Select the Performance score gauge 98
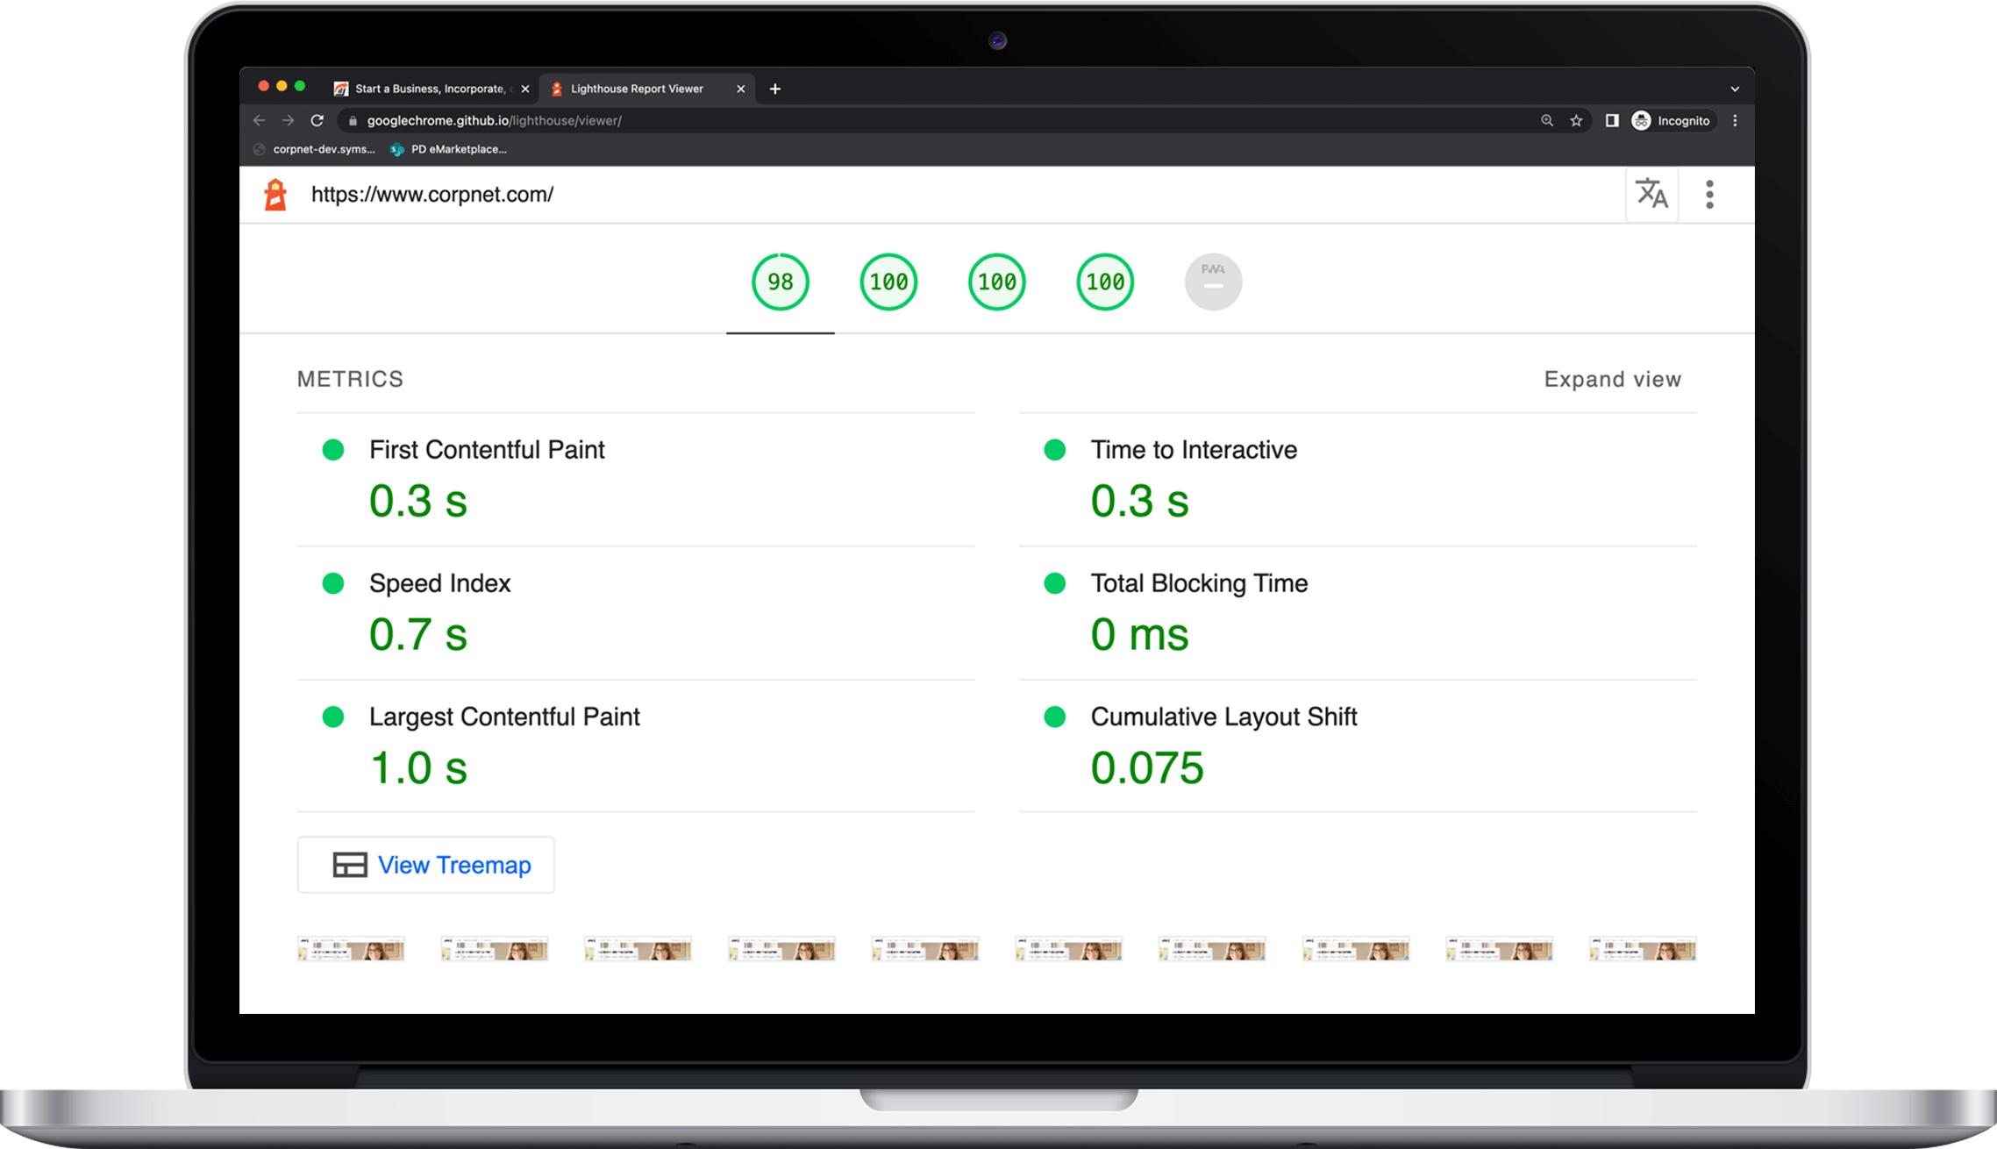The image size is (1997, 1149). click(781, 282)
